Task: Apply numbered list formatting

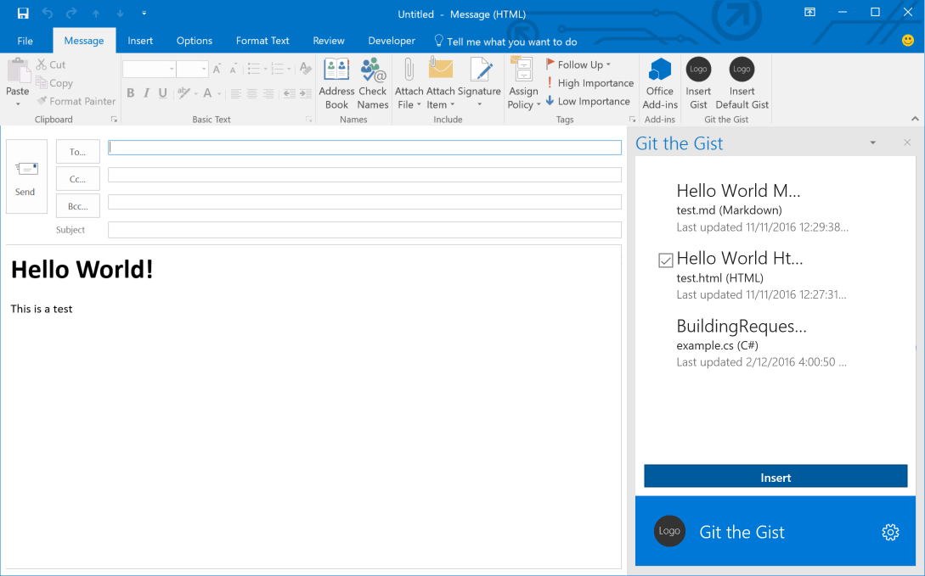Action: (x=277, y=69)
